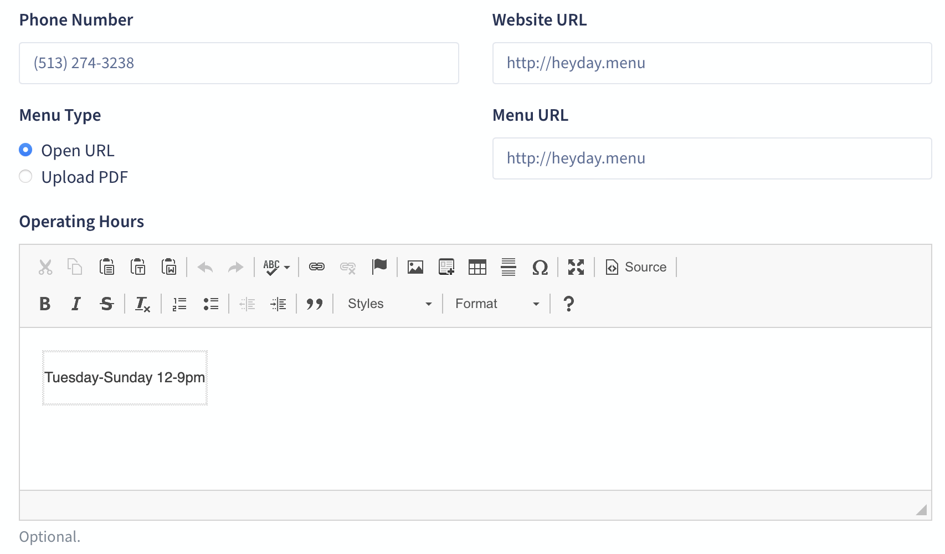This screenshot has height=554, width=945.
Task: Click the editor resize handle corner
Action: point(921,510)
